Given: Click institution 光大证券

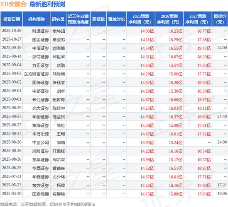Looking at the screenshot, I should [40, 108].
